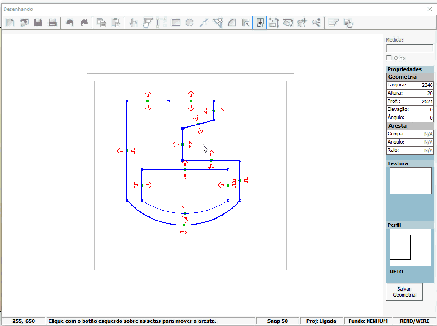Click the Prof. value 2621

[x=422, y=101]
